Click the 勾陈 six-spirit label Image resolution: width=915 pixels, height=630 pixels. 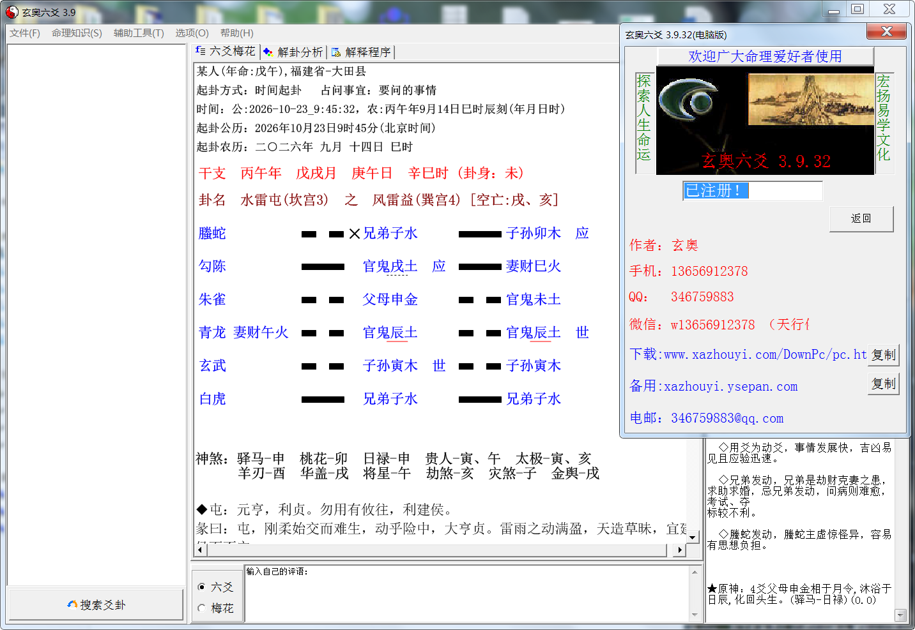[212, 267]
